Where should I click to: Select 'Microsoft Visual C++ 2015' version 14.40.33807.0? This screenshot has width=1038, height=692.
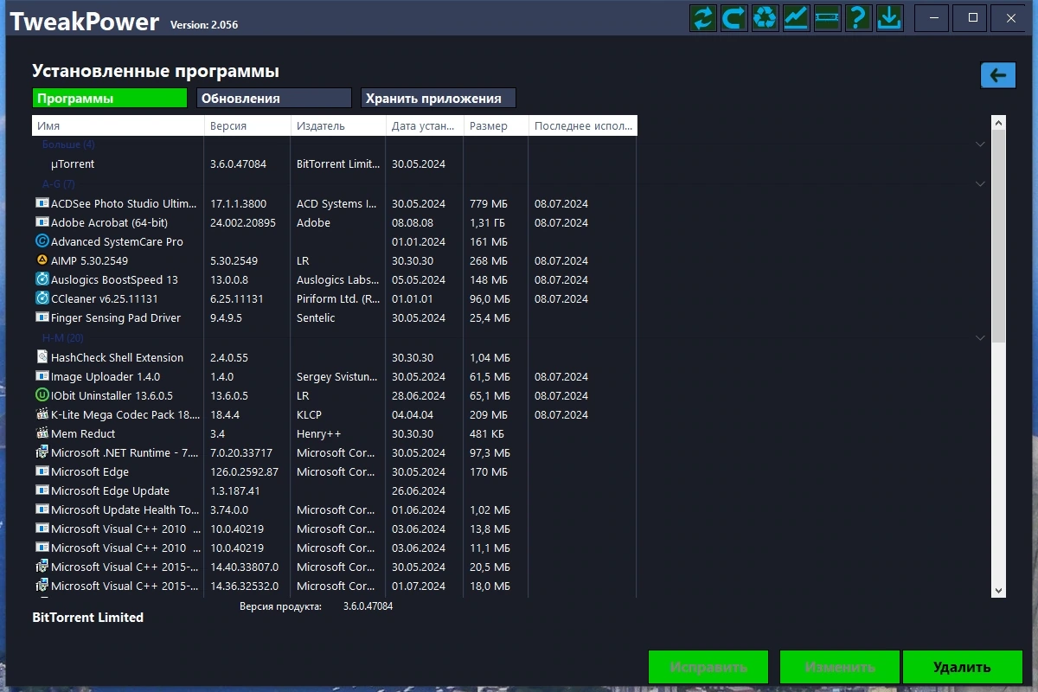click(334, 567)
